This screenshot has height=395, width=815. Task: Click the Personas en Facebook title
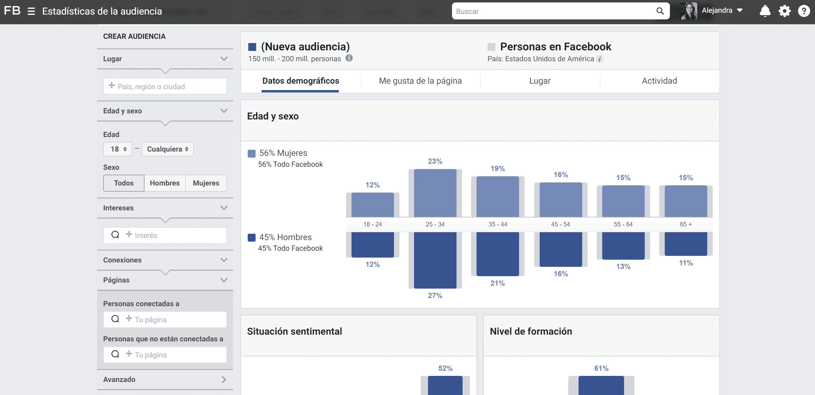tap(555, 47)
